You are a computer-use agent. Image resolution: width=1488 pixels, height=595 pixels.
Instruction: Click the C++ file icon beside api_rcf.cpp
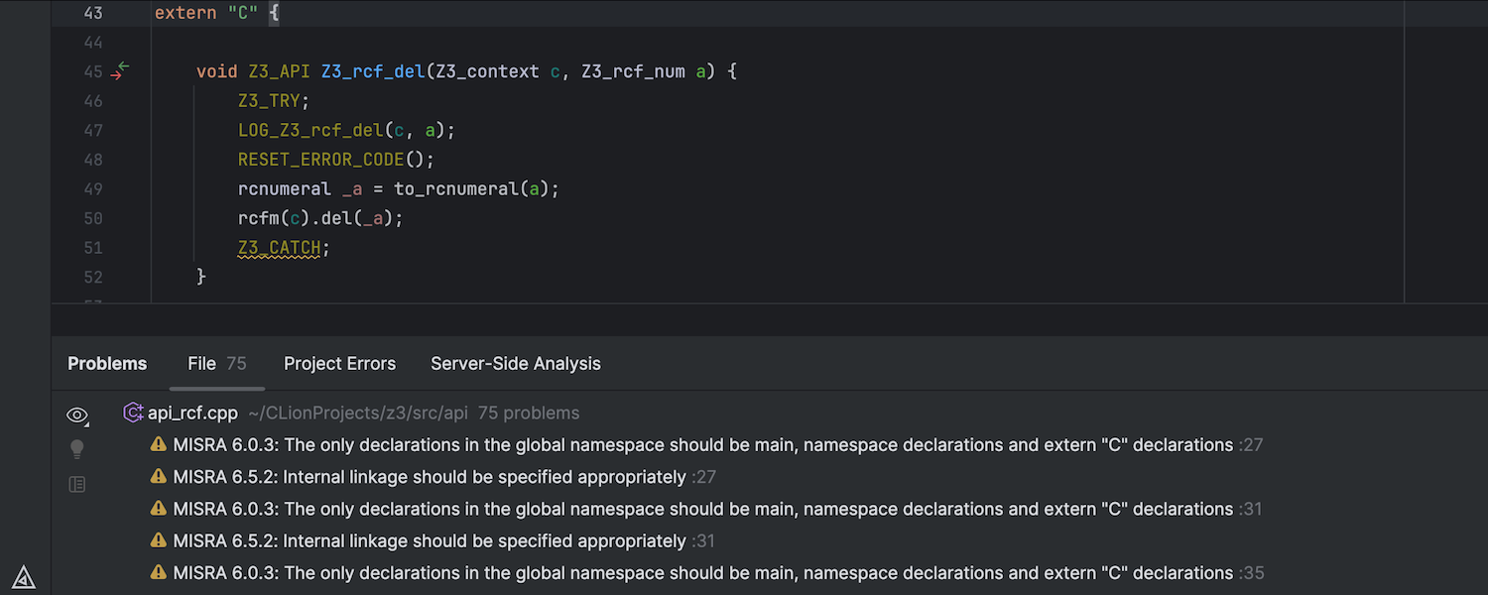[133, 414]
